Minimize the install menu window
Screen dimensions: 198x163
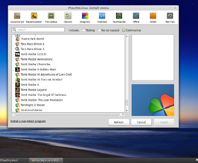coord(170,8)
